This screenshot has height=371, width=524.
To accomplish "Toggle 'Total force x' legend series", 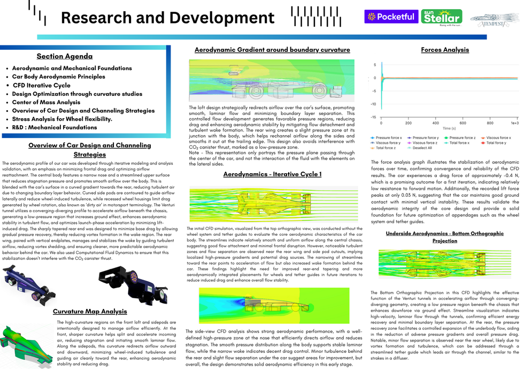I will (457, 143).
